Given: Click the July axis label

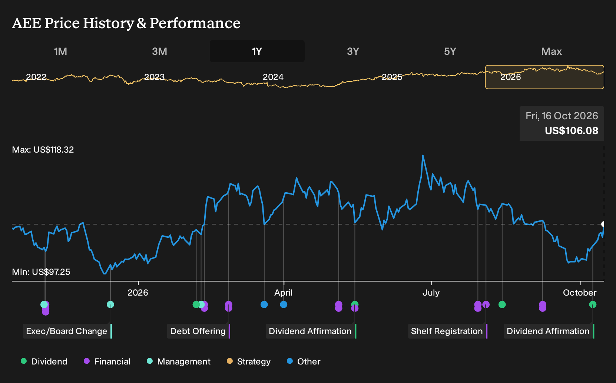Looking at the screenshot, I should click(x=431, y=293).
